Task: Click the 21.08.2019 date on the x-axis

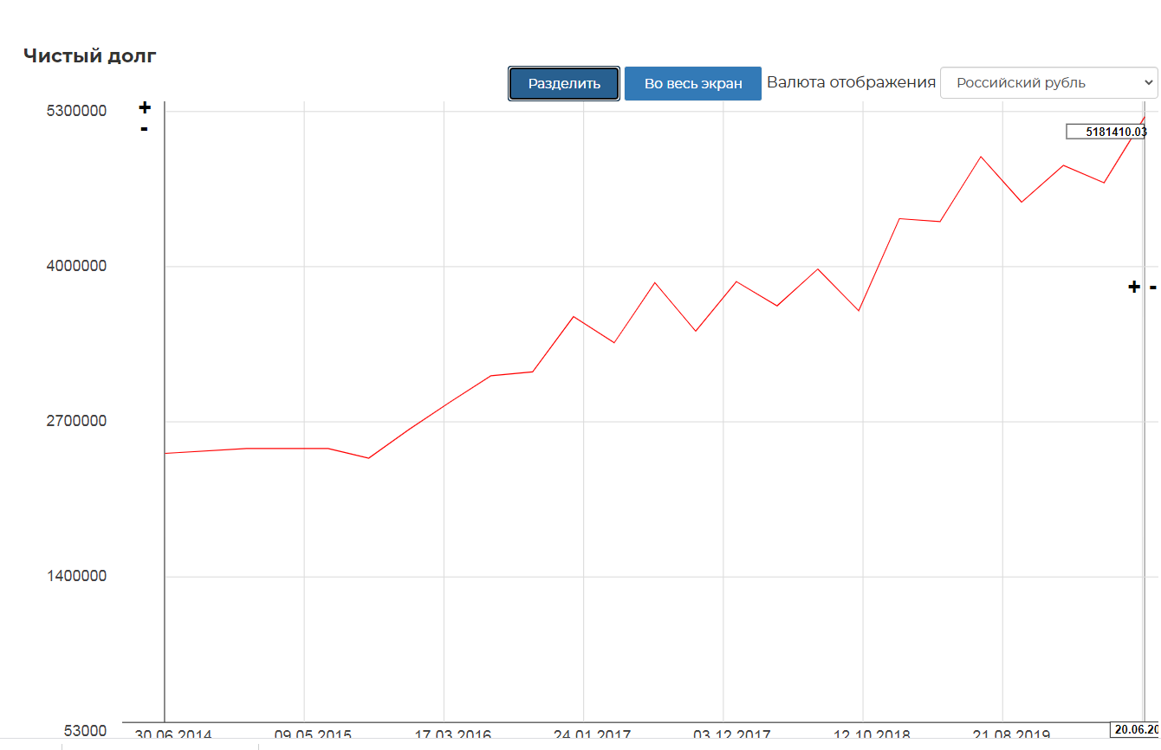Action: (1011, 735)
